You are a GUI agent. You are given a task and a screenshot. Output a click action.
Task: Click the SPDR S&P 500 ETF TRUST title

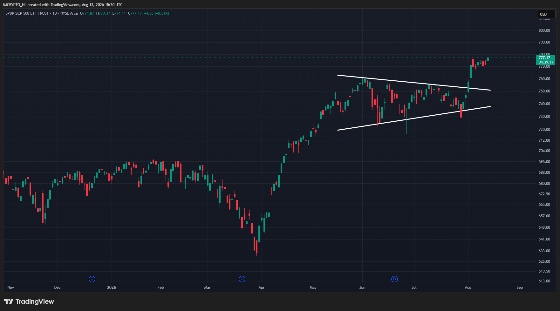27,13
